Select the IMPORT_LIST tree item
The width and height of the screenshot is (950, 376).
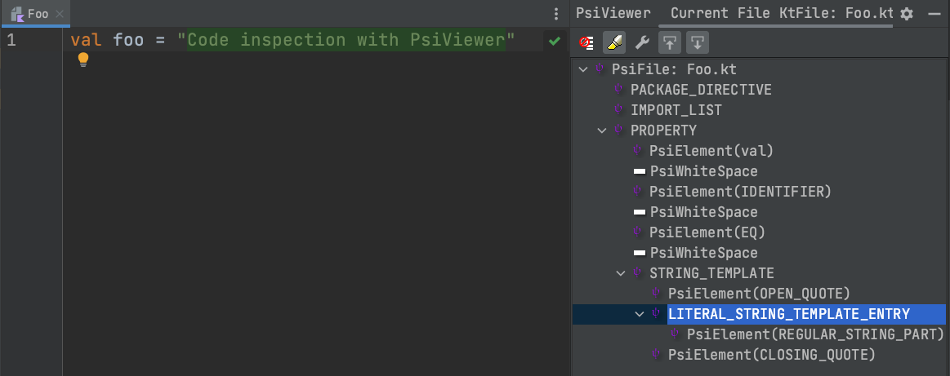pyautogui.click(x=676, y=110)
